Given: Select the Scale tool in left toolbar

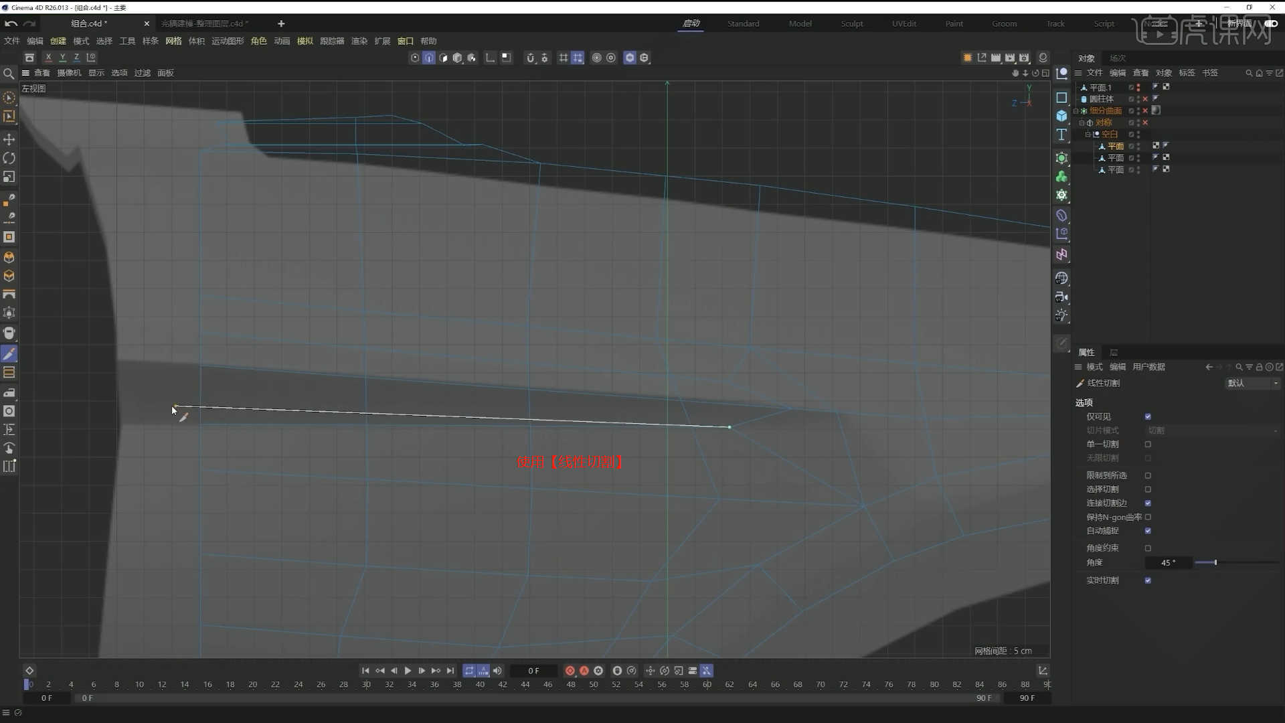Looking at the screenshot, I should [9, 177].
